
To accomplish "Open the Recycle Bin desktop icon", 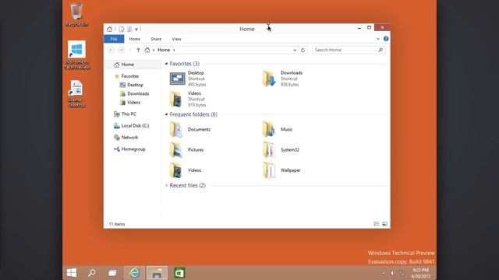I will (76, 14).
